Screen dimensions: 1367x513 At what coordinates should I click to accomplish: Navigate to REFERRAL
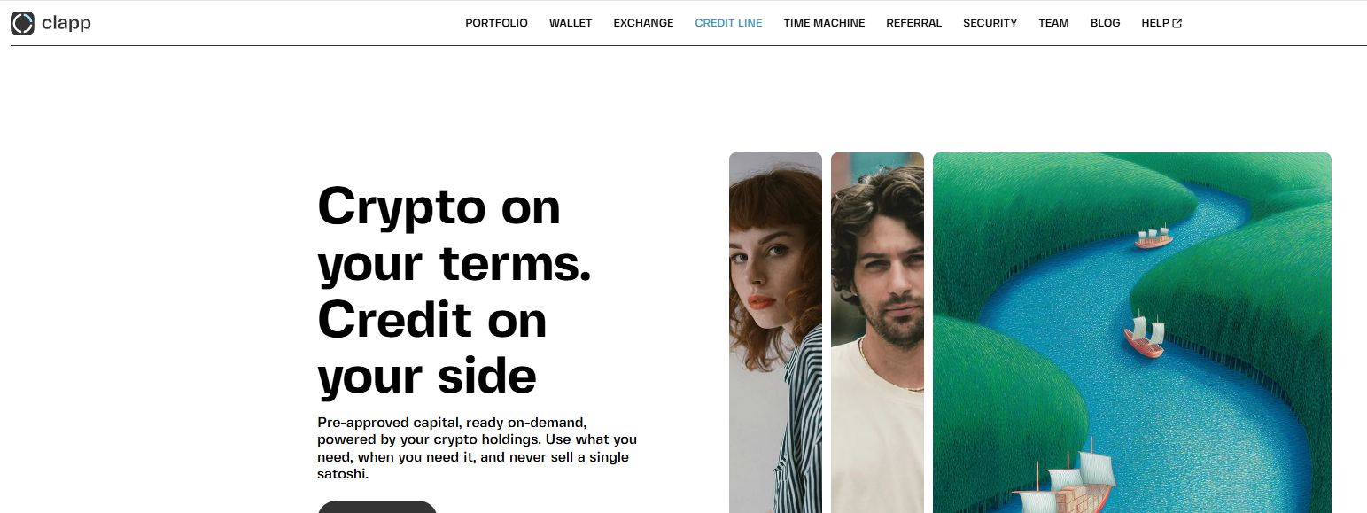[x=913, y=23]
